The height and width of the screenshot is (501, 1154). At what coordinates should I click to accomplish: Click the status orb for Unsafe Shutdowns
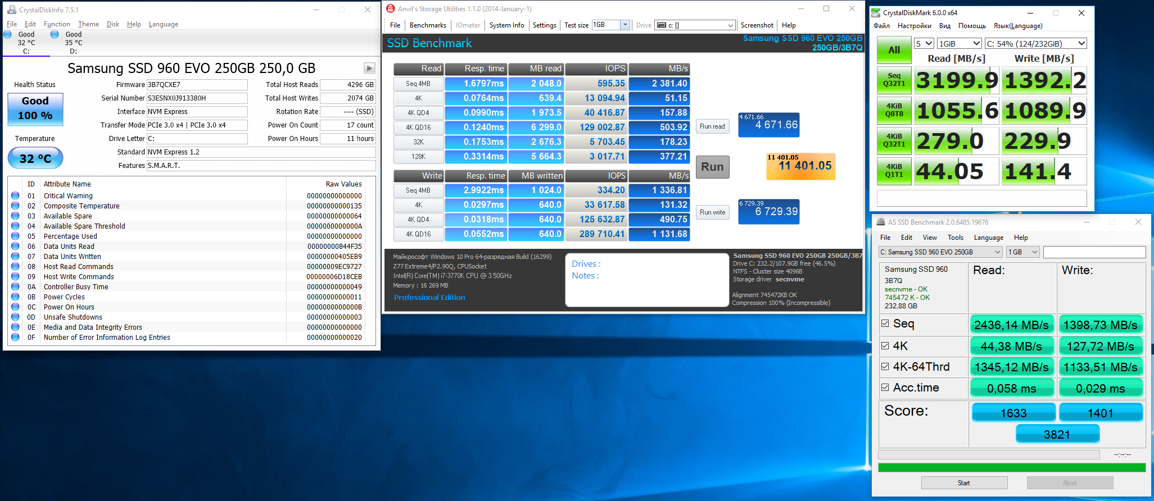point(15,317)
